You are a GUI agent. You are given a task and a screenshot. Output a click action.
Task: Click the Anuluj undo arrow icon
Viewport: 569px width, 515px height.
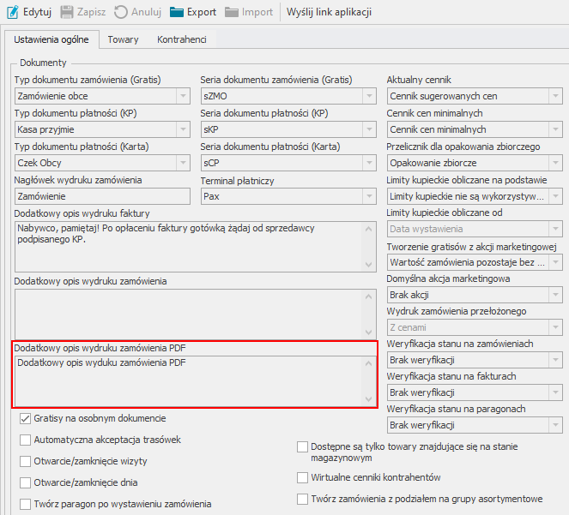coord(121,12)
